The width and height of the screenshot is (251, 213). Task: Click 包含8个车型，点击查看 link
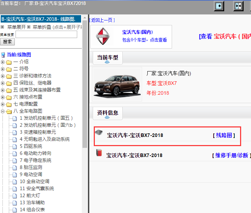point(145,40)
